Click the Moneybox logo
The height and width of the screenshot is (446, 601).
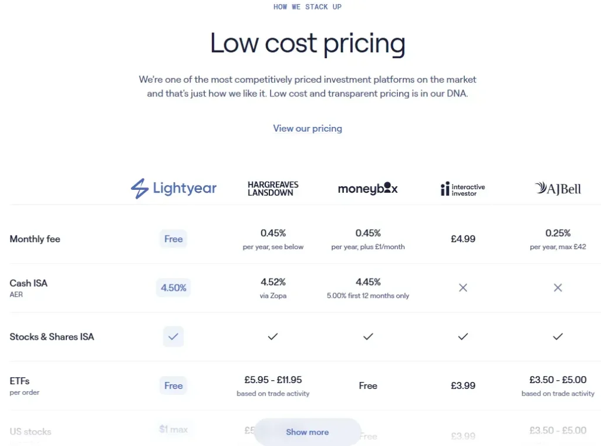[x=368, y=189]
